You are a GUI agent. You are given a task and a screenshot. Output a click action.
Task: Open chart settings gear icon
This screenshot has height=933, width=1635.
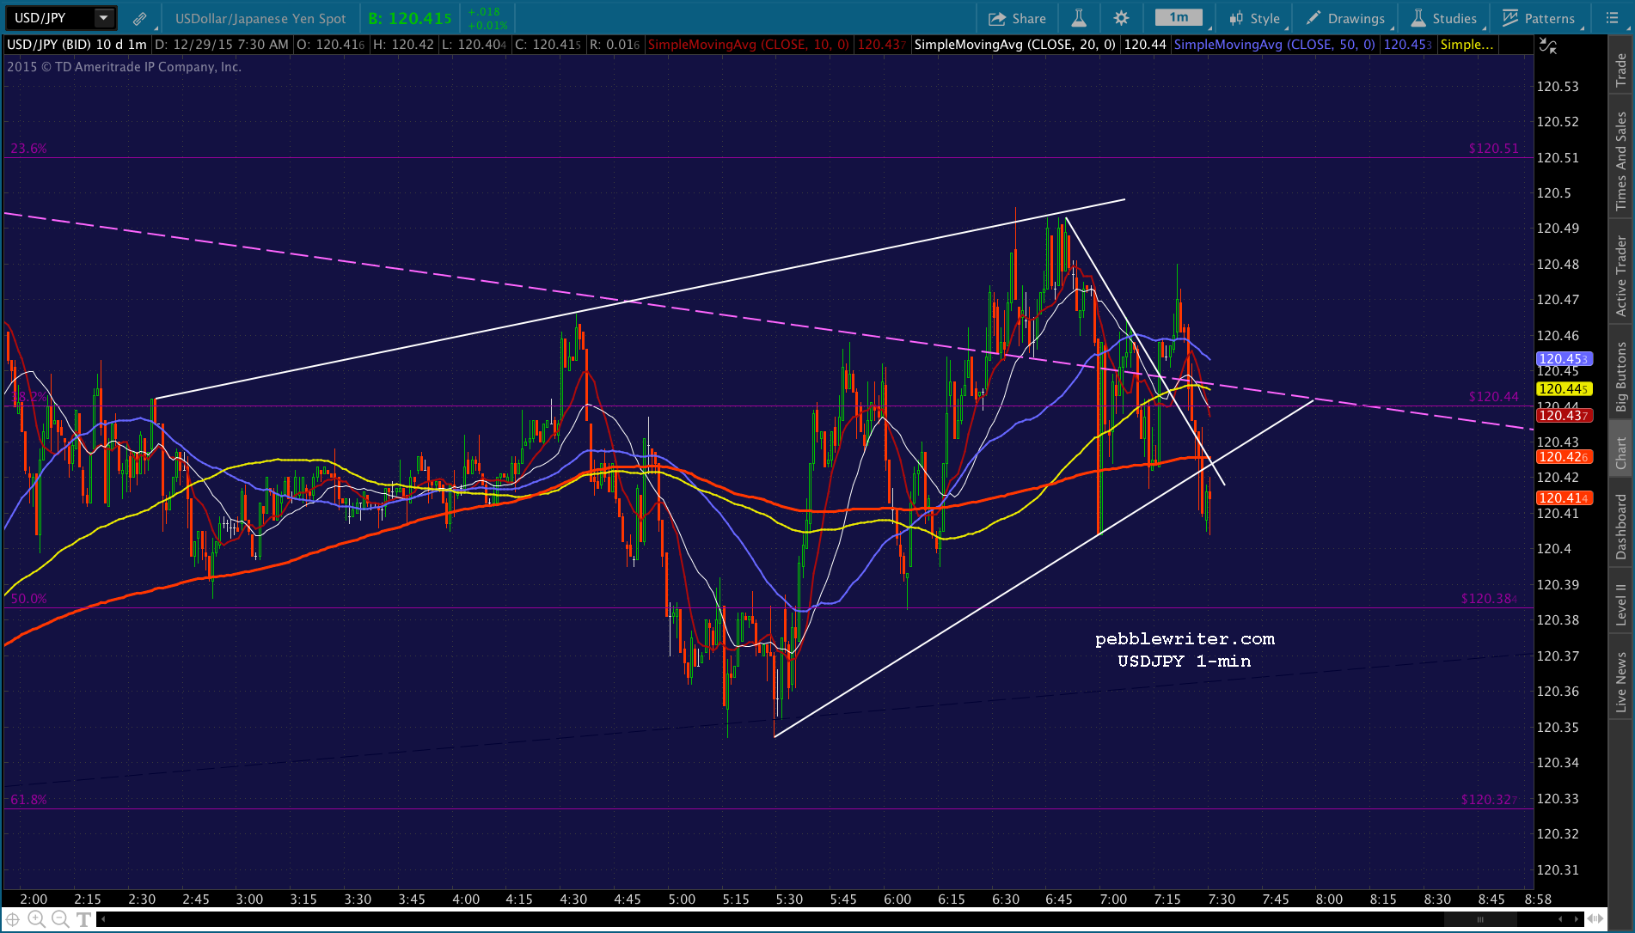tap(1121, 18)
